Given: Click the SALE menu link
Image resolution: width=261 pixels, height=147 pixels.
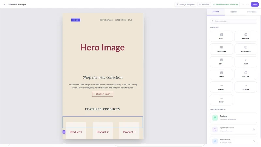Looking at the screenshot, I should tap(130, 20).
